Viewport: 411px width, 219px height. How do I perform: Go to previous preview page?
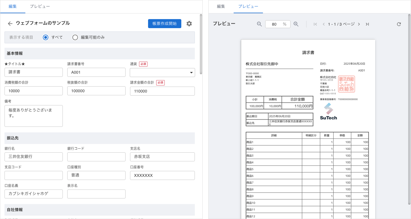pyautogui.click(x=324, y=24)
